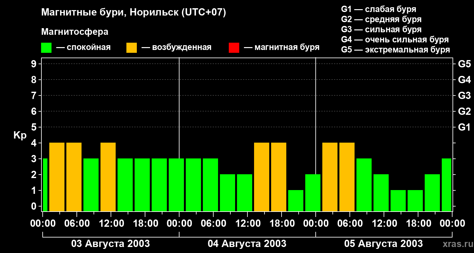Click the "Магнитосфера" heading
This screenshot has height=253, width=474.
point(75,32)
